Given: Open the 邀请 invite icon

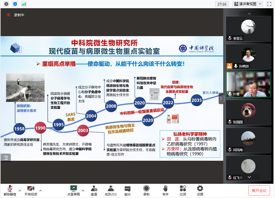Looking at the screenshot, I should pyautogui.click(x=94, y=190).
